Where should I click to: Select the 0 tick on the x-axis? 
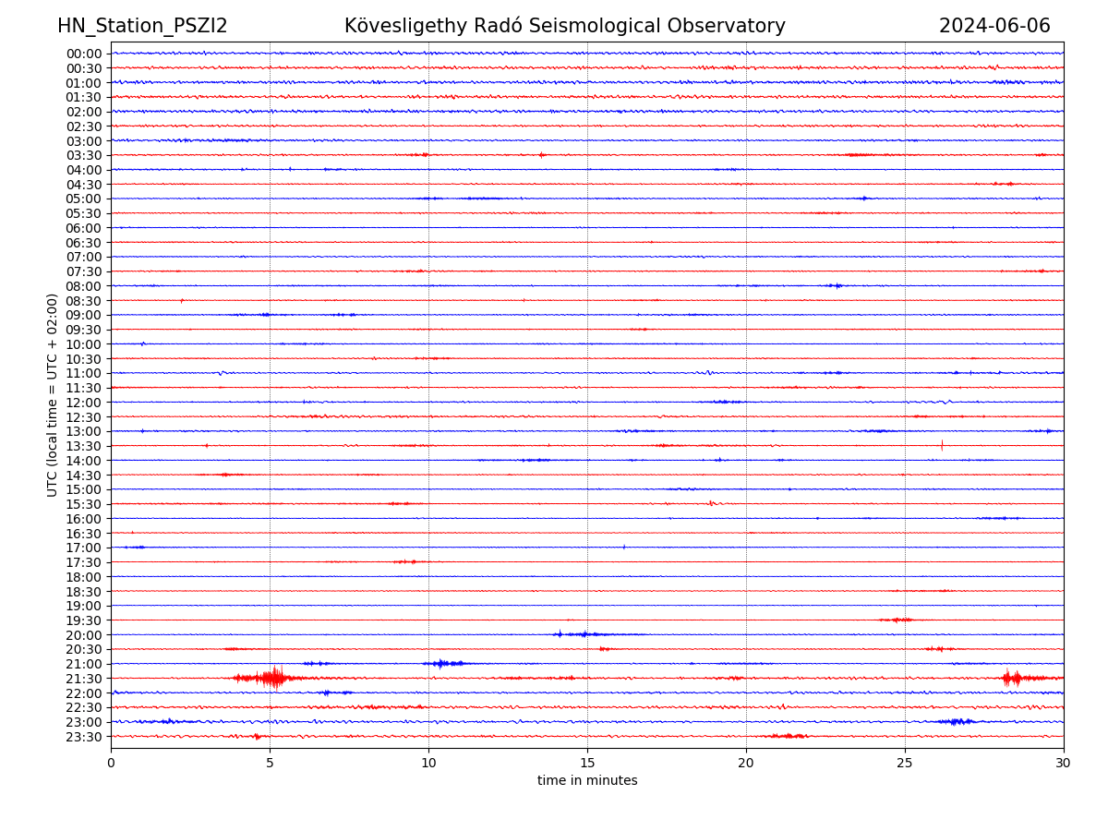point(111,764)
